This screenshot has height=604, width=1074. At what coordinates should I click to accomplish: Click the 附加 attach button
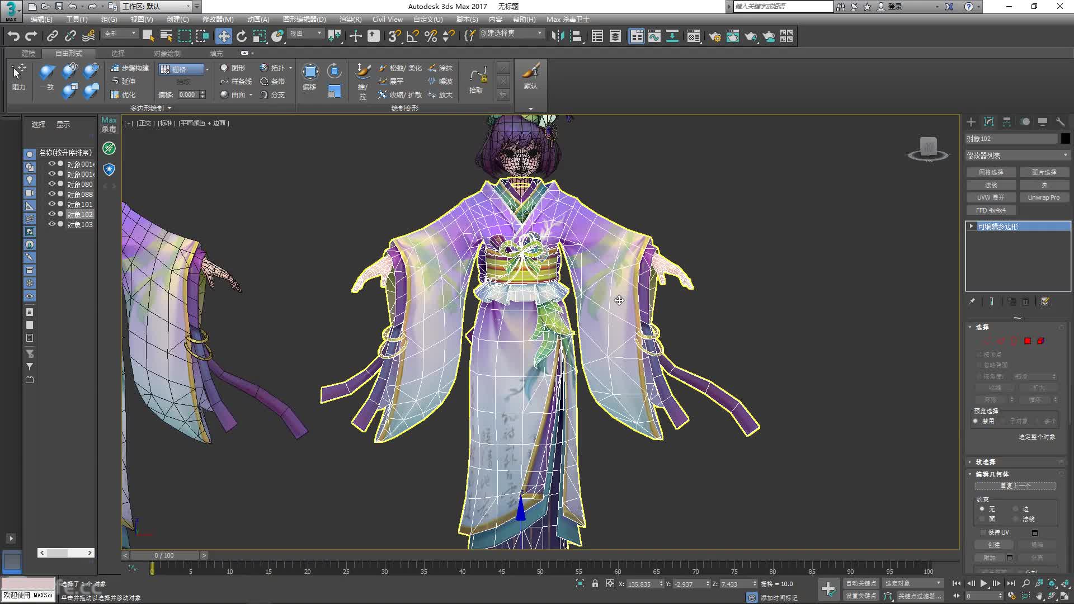[990, 558]
